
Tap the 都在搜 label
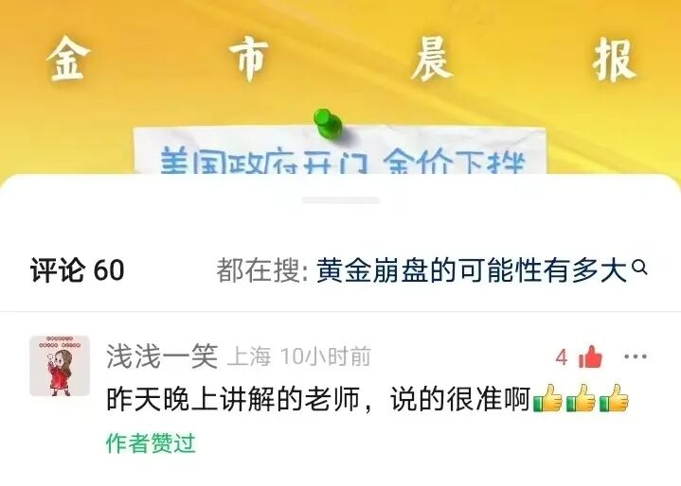tap(262, 269)
